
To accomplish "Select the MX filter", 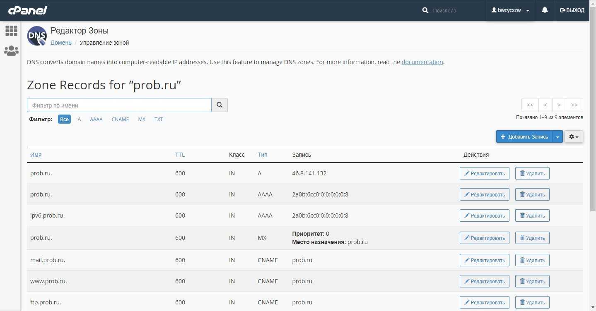I will tap(142, 120).
